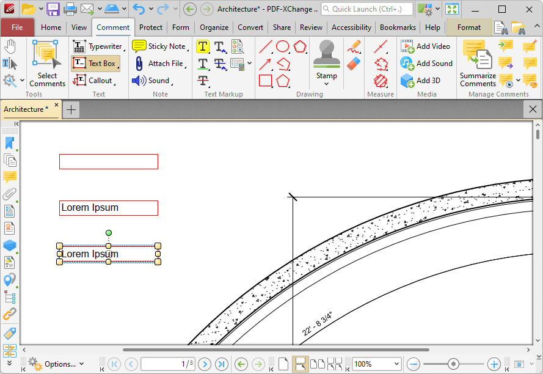The height and width of the screenshot is (374, 543).
Task: Choose the Underline Text markup tool
Action: (203, 64)
